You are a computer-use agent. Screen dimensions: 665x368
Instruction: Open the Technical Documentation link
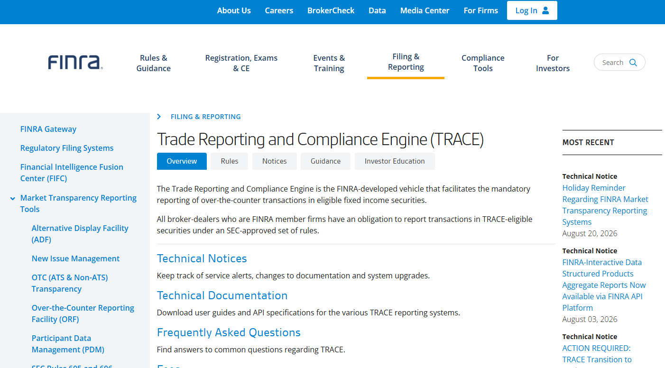(222, 295)
